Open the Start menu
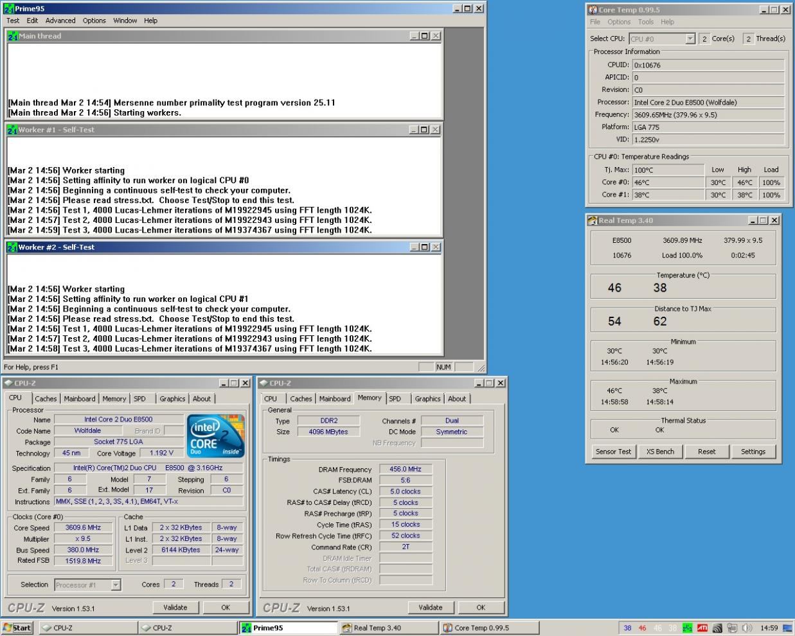The width and height of the screenshot is (795, 636). (17, 628)
